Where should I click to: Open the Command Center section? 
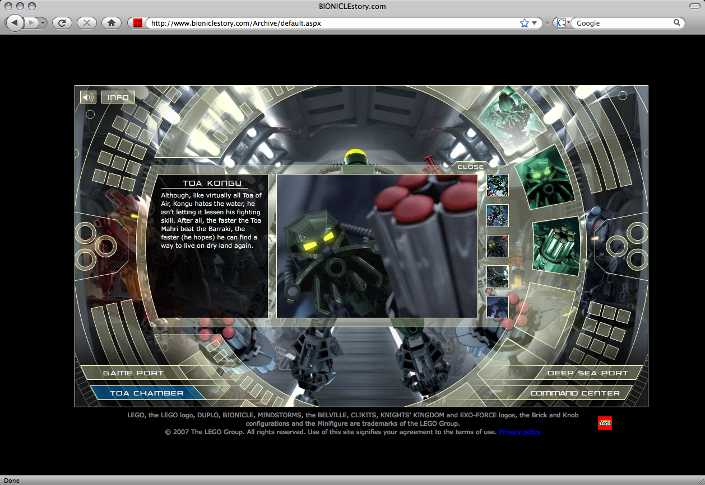click(x=575, y=393)
